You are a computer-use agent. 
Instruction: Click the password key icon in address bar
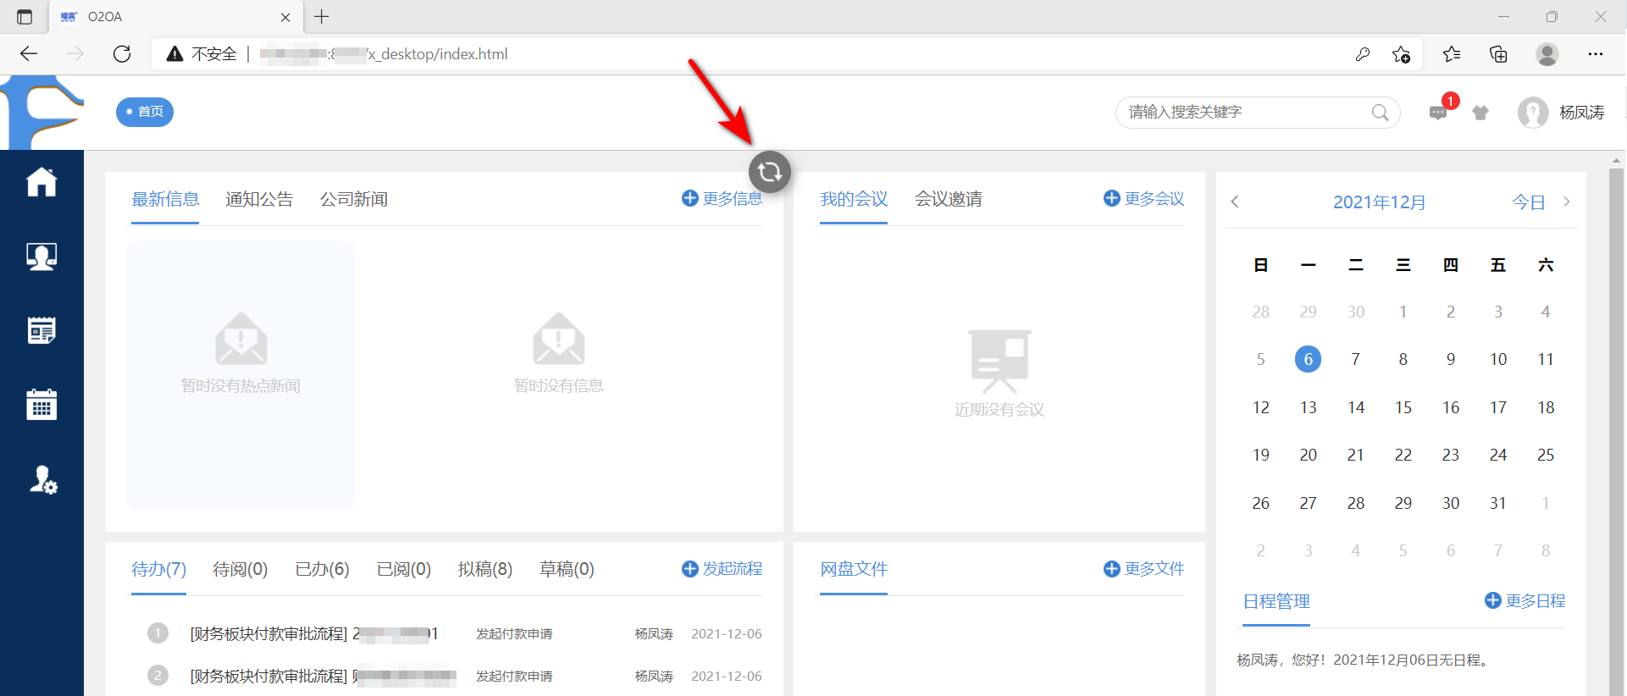[x=1363, y=54]
